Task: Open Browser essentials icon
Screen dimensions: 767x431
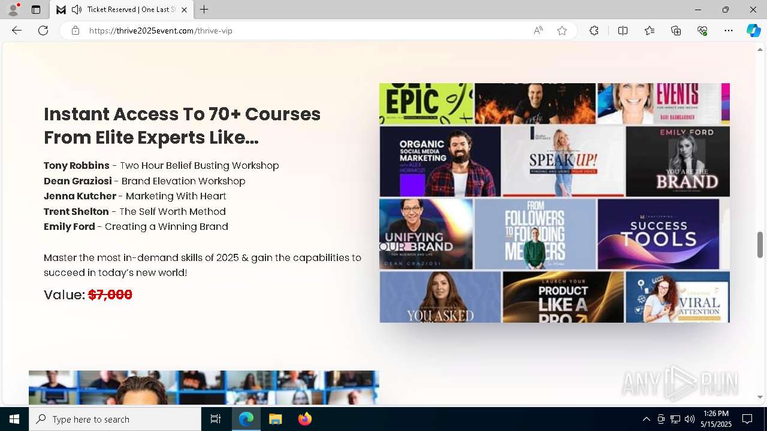Action: pyautogui.click(x=702, y=31)
